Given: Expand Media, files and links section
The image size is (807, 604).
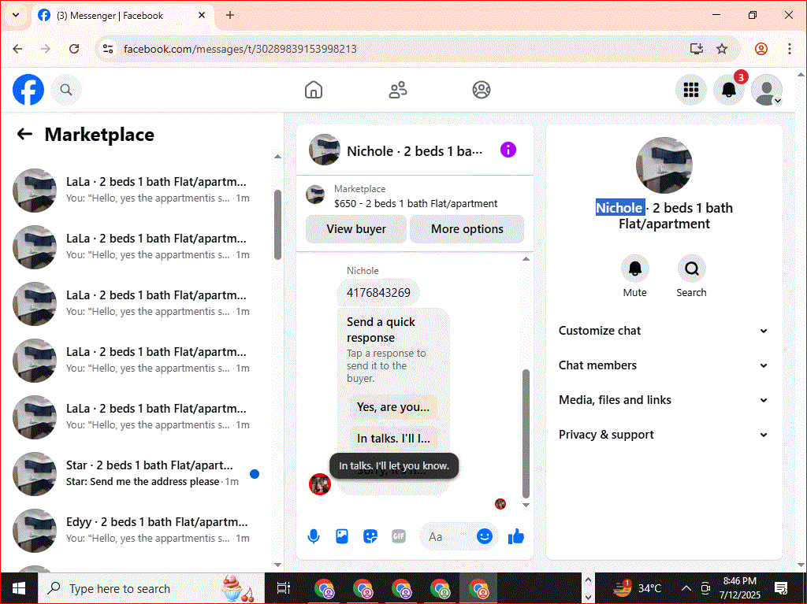Looking at the screenshot, I should 664,400.
